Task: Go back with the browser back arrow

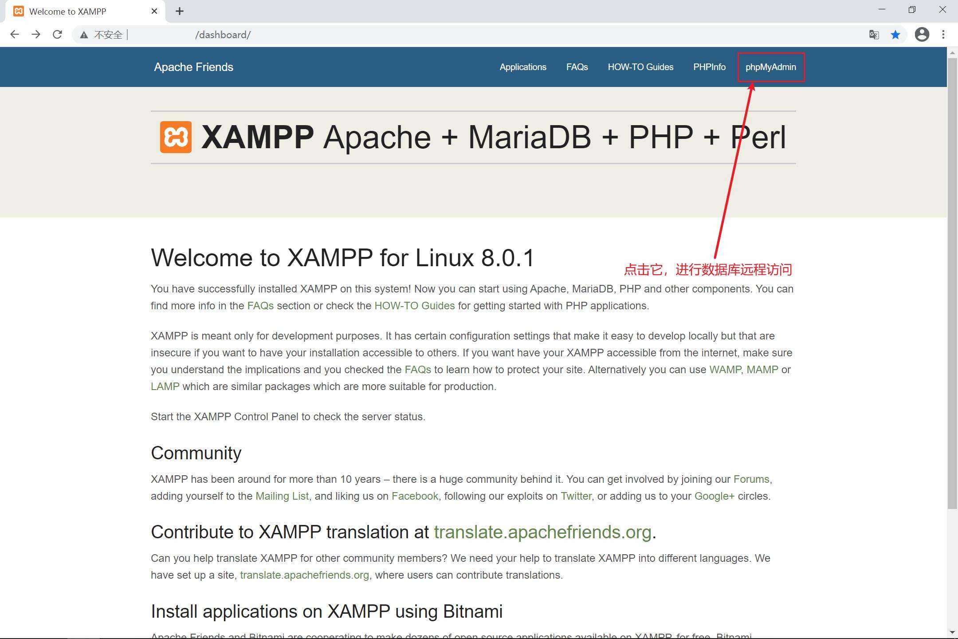Action: pyautogui.click(x=15, y=35)
